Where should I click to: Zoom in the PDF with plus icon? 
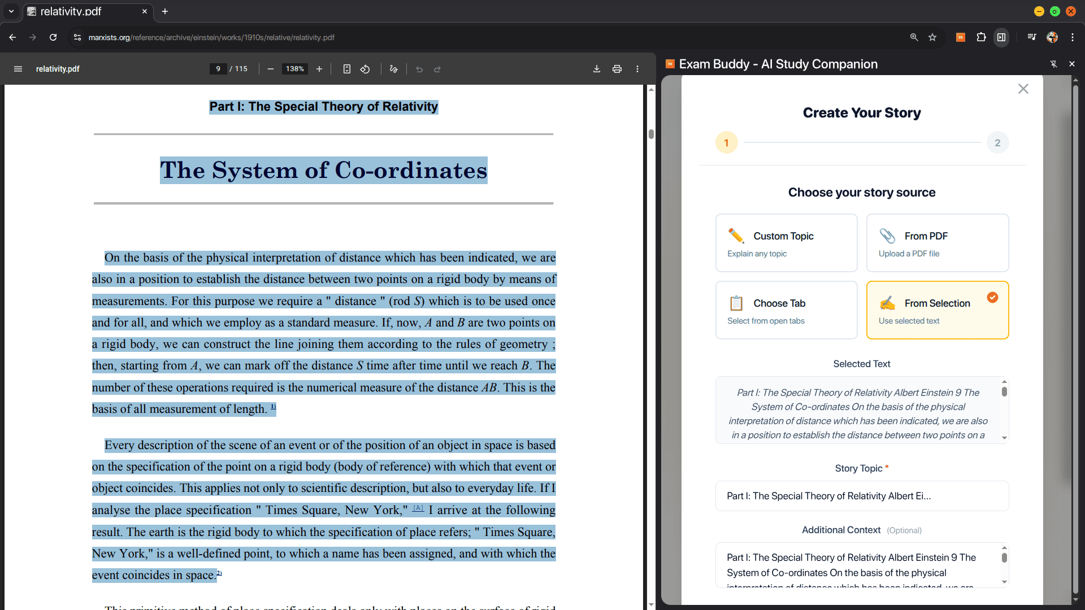point(319,69)
